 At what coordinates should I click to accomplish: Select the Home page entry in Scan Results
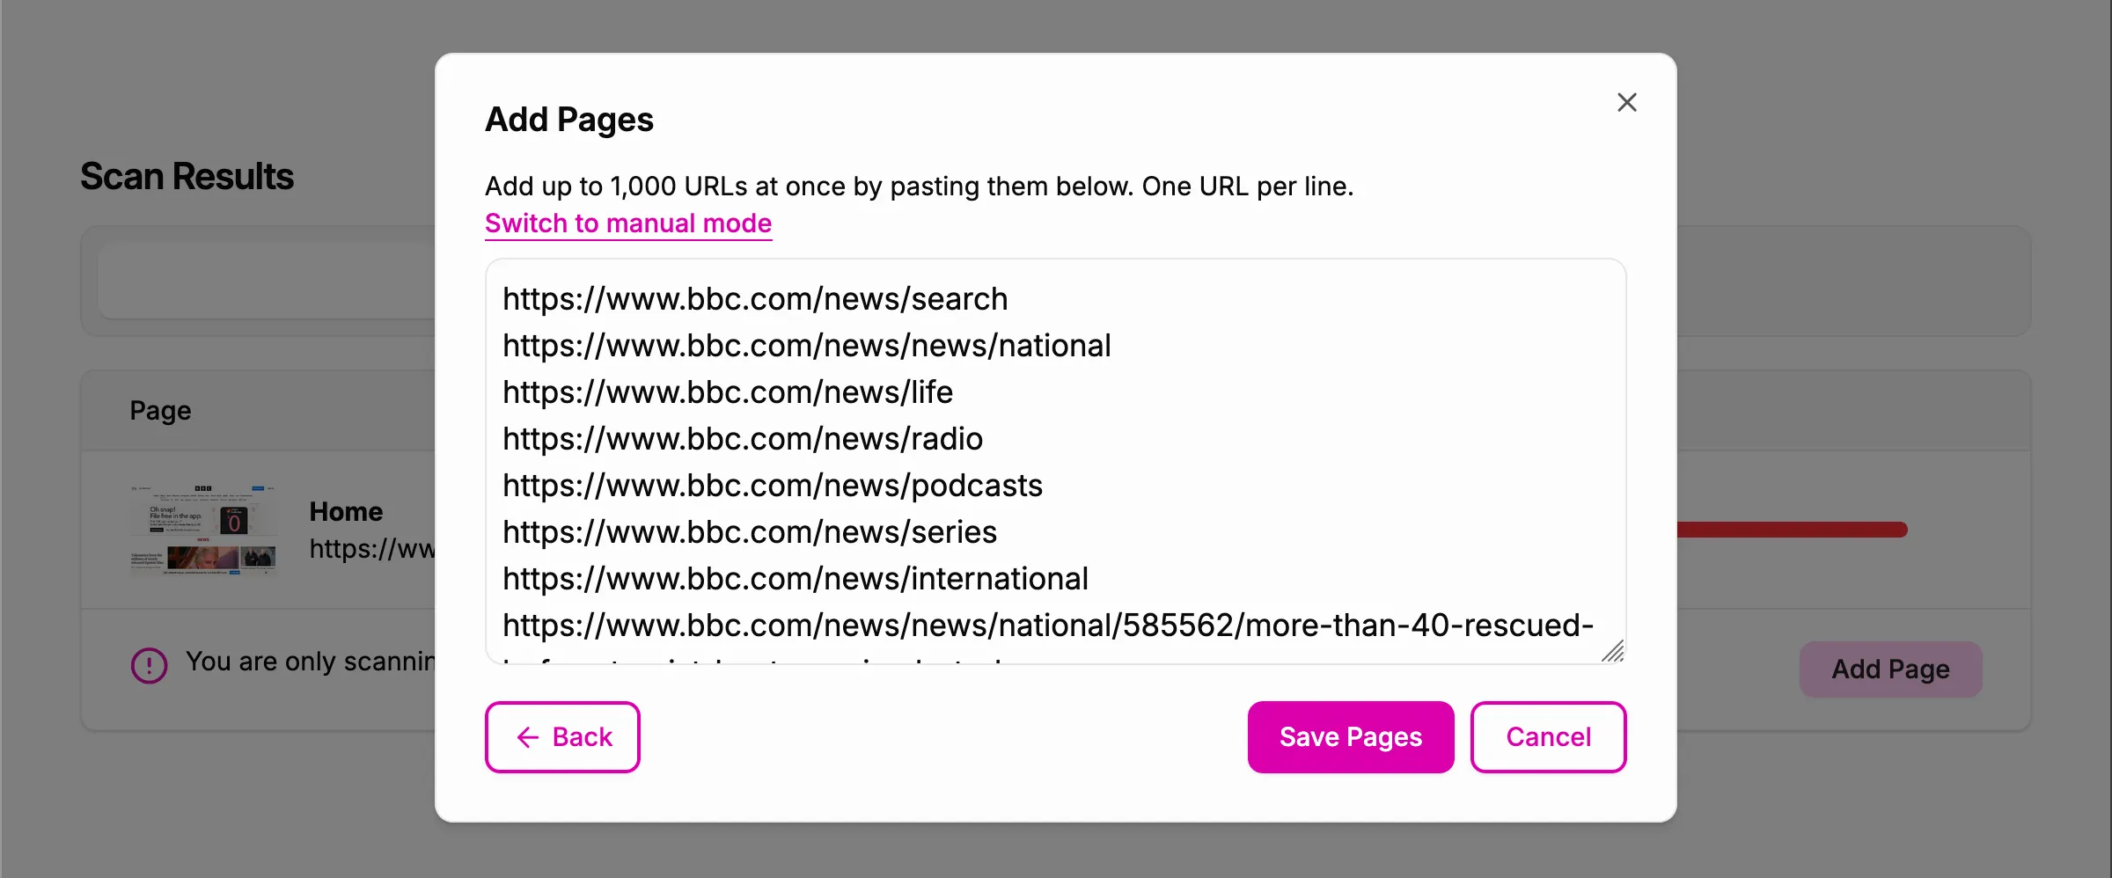click(x=346, y=511)
